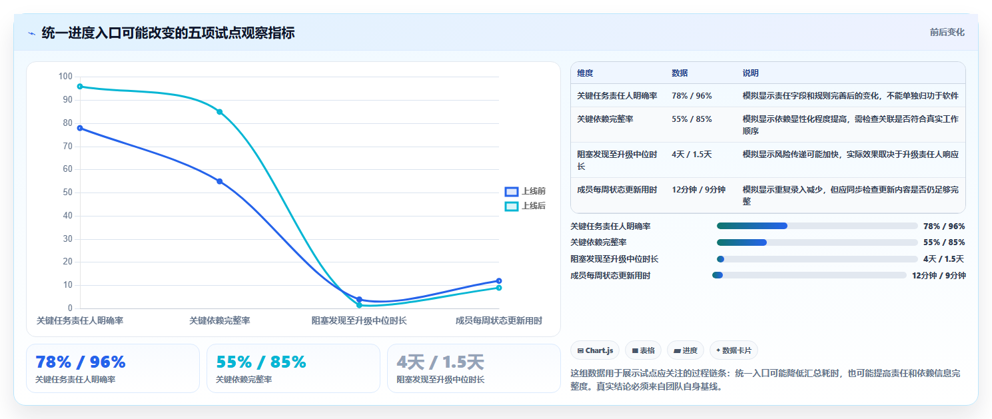Open the 55% / 85% stat card
The image size is (992, 419).
pyautogui.click(x=293, y=368)
